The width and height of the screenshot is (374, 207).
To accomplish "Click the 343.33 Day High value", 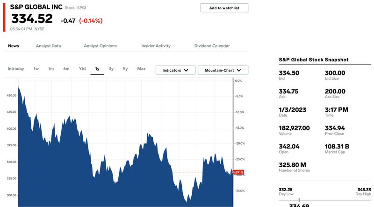I will [364, 190].
